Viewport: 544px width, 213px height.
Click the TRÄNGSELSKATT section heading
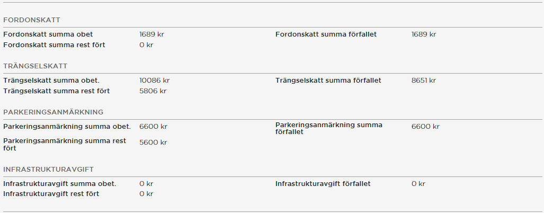[35, 66]
